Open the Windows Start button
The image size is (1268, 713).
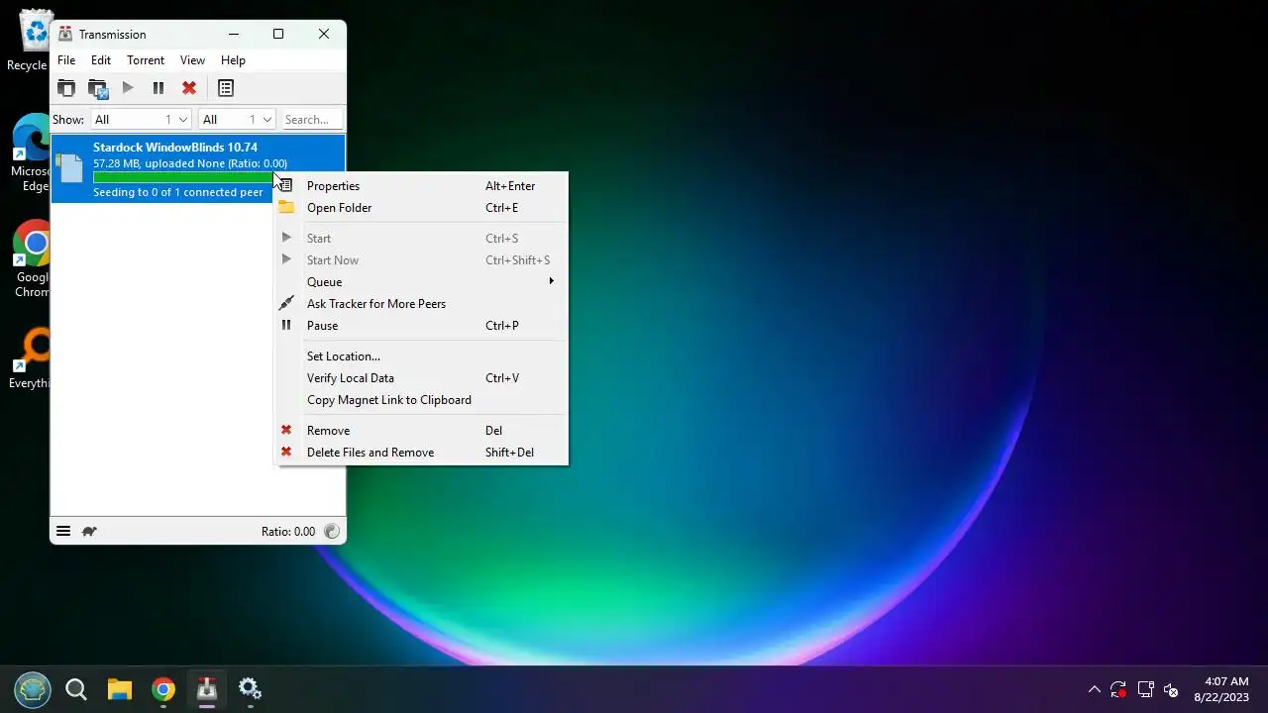(x=33, y=689)
